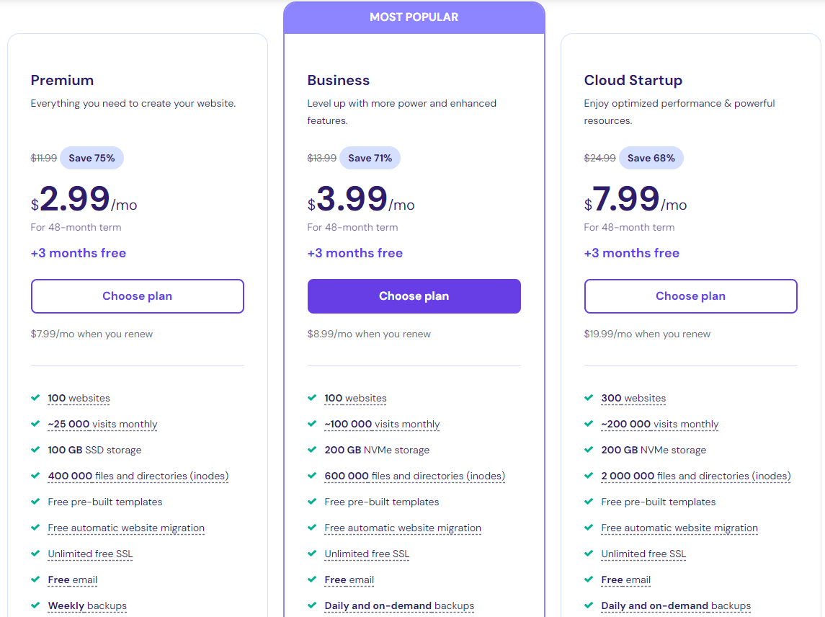This screenshot has width=825, height=617.
Task: Click Business Unlimited free SSL feature link
Action: click(367, 554)
